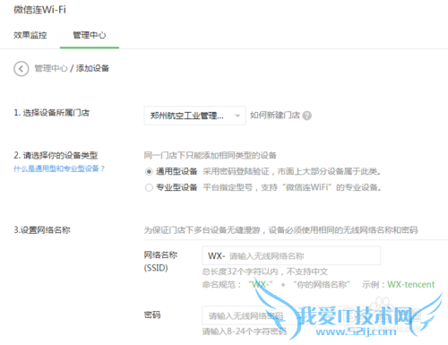Switch to the 效果监控 tab

tap(30, 35)
